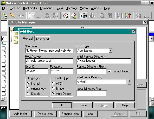Click the Password field

click(62, 71)
